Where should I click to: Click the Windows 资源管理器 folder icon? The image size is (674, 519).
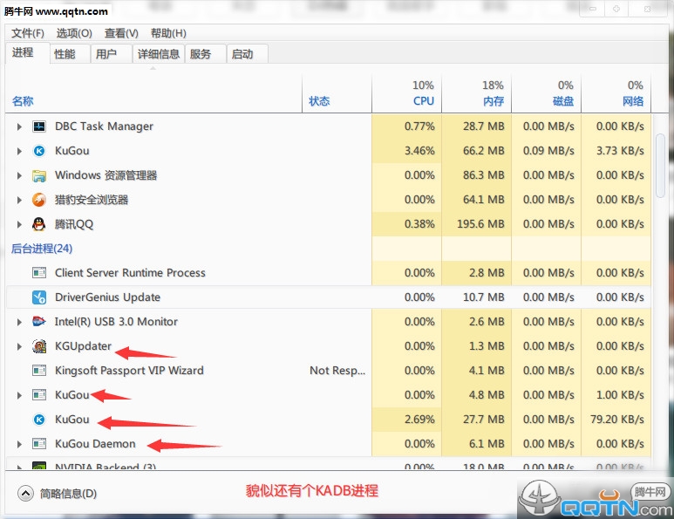click(39, 175)
